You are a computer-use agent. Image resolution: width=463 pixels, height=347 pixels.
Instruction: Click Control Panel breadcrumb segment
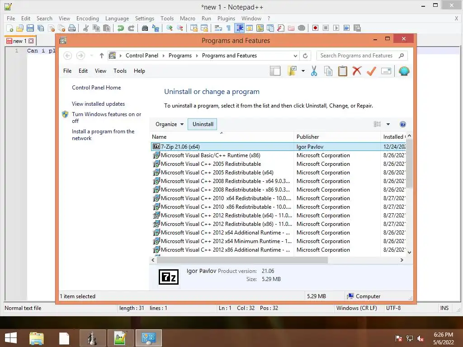142,56
